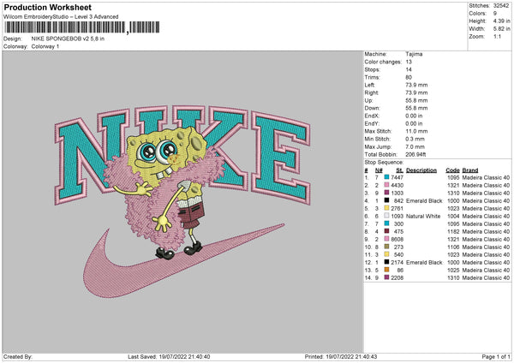
Task: Select the black swatch beside stitch count 842
Action: coord(387,200)
